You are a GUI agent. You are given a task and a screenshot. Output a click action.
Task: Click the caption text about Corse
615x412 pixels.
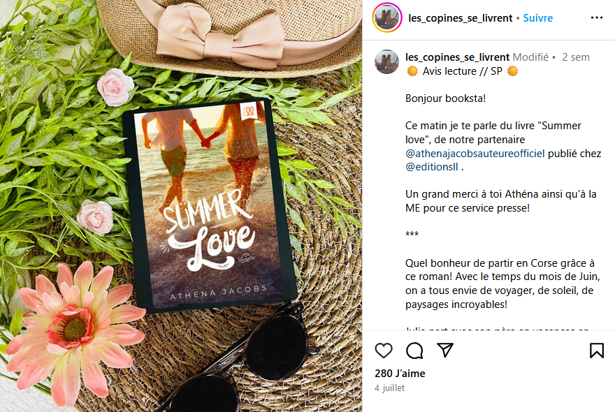[x=502, y=284]
